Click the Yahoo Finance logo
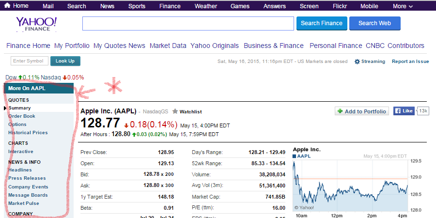This screenshot has height=218, width=436. click(36, 24)
